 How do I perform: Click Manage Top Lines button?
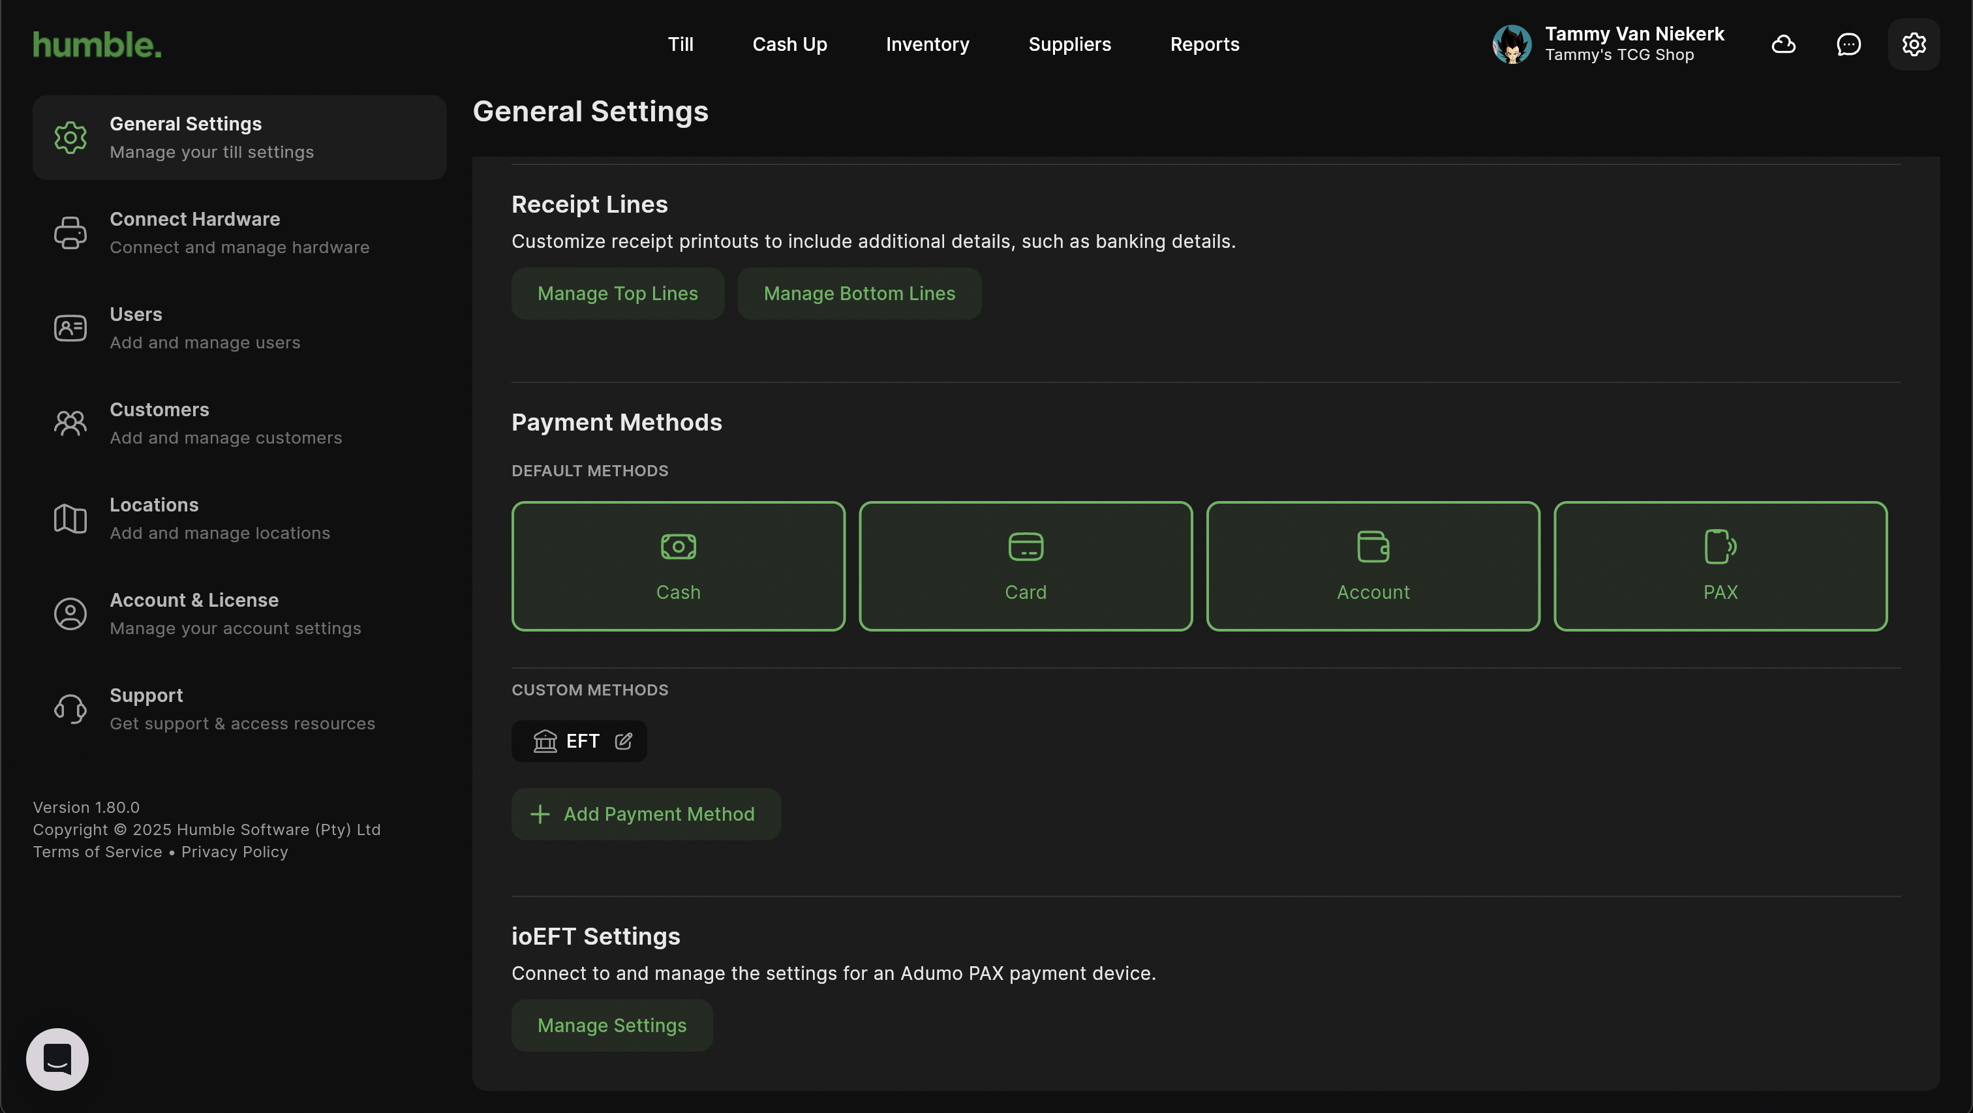pyautogui.click(x=617, y=294)
